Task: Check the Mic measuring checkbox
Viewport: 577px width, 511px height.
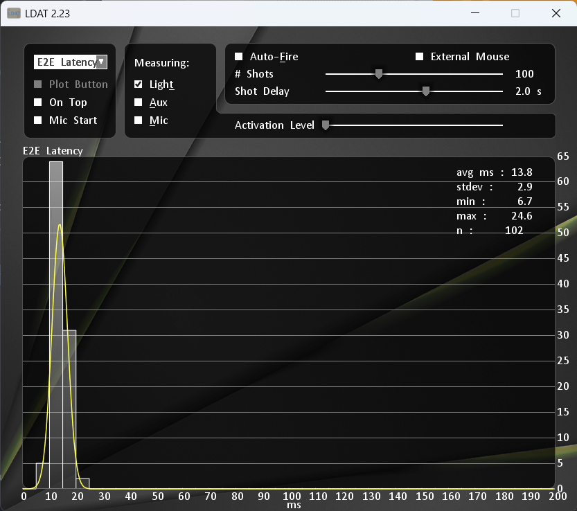Action: pos(139,120)
